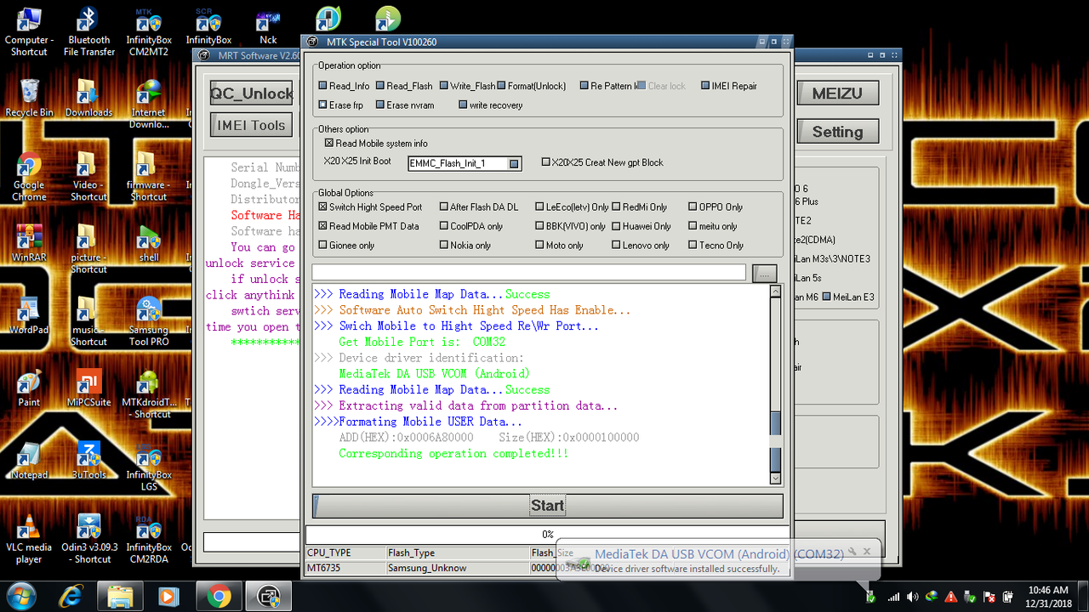This screenshot has width=1089, height=612.
Task: Launch WinRAR from desktop
Action: coord(29,242)
